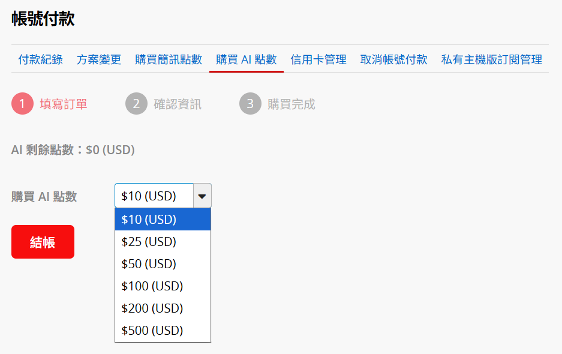Open the 付款紀錄 tab
The height and width of the screenshot is (354, 562).
(x=40, y=59)
